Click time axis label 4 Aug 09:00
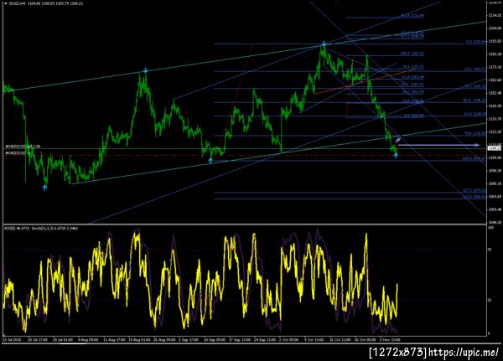The image size is (503, 361). click(88, 339)
